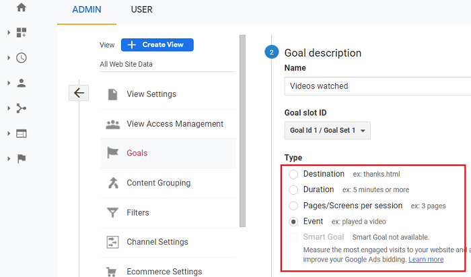Viewport: 471px width, 277px height.
Task: Open the Audience person icon
Action: point(22,83)
